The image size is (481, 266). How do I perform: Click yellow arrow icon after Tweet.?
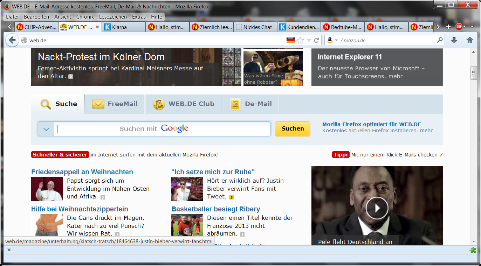[231, 197]
